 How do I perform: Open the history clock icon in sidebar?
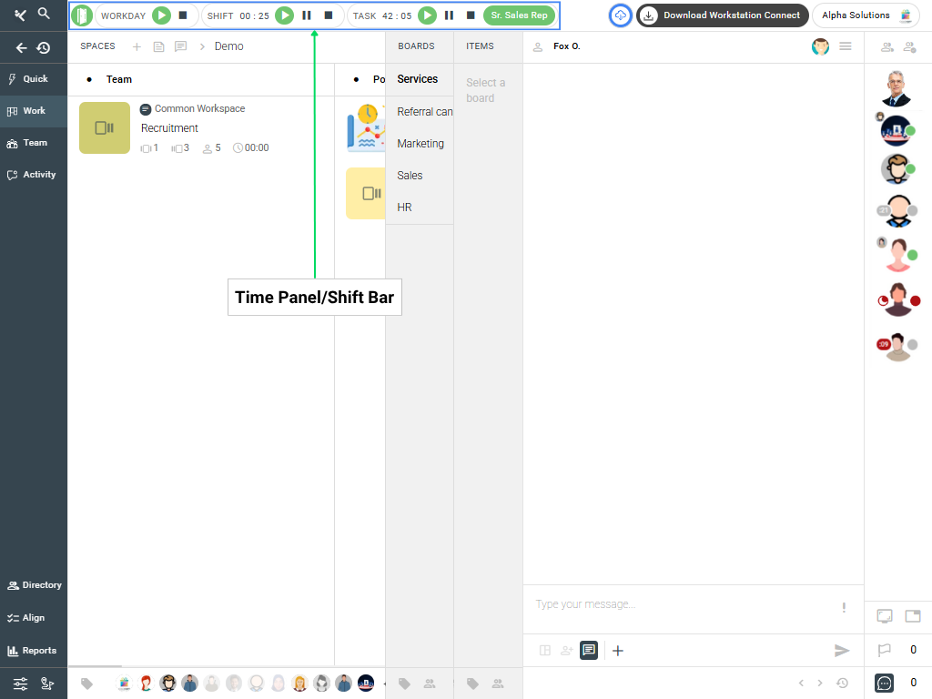click(43, 48)
